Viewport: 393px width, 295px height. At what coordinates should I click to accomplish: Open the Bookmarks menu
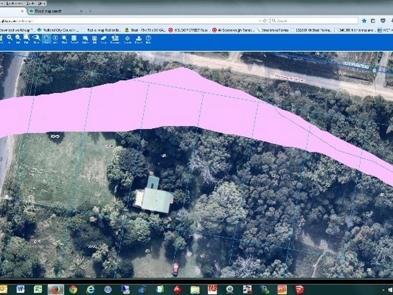14,3
